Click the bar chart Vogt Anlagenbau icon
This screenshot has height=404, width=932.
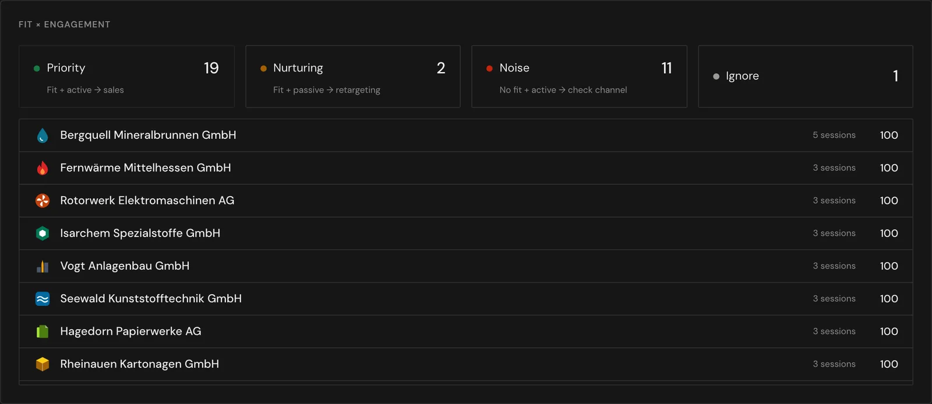(43, 266)
